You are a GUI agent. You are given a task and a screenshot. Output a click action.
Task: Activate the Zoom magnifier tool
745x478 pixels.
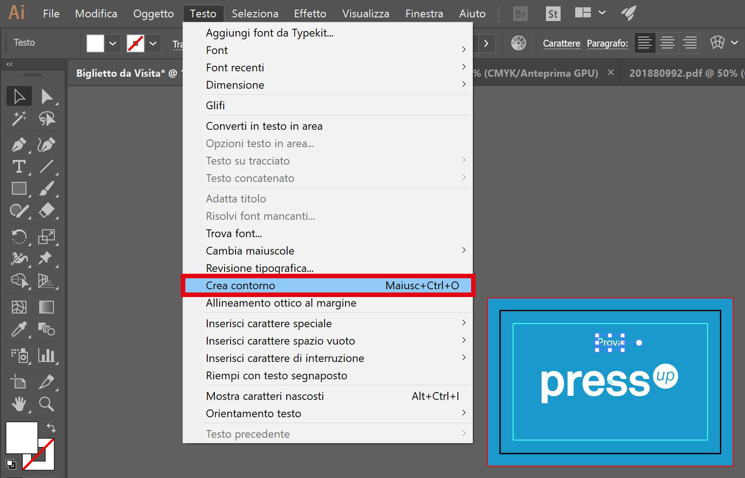tap(46, 404)
